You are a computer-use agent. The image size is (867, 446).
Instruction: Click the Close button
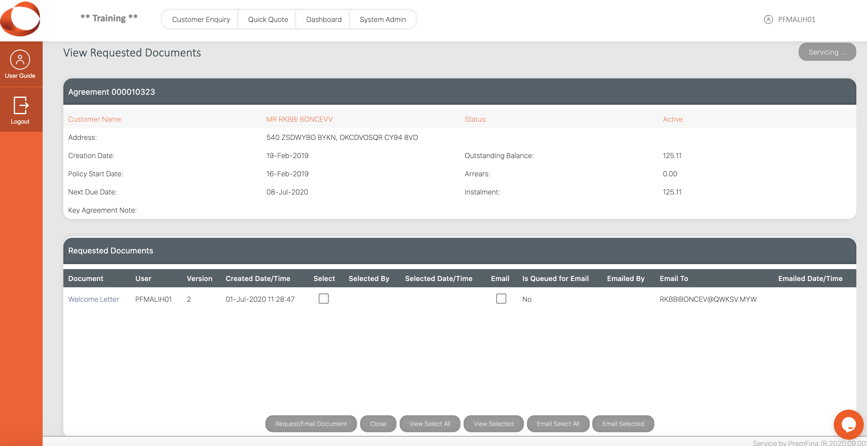click(378, 424)
